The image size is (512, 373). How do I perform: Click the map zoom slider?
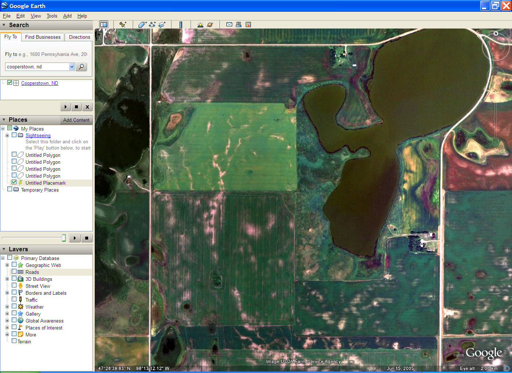(x=496, y=119)
